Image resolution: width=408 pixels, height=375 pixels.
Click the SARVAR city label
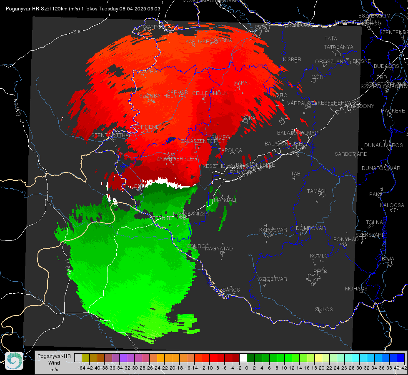click(x=178, y=92)
